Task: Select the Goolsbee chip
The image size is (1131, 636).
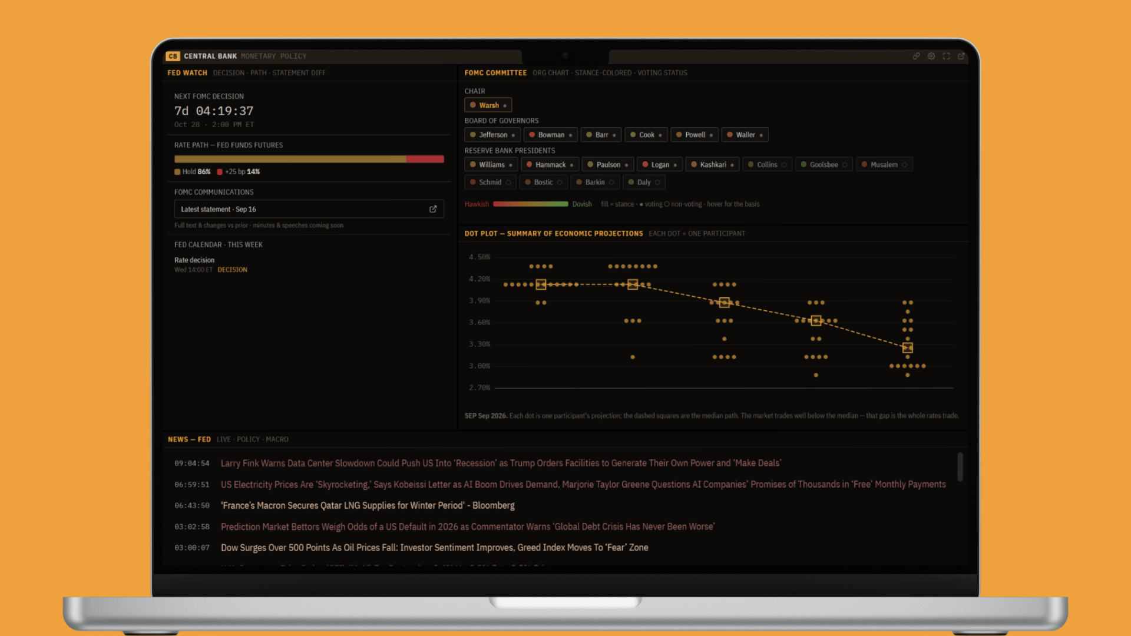Action: click(x=824, y=165)
